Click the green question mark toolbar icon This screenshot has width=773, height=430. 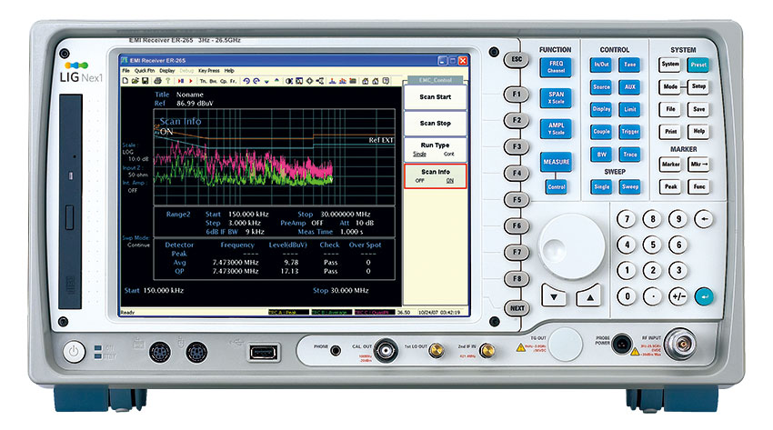tap(168, 81)
